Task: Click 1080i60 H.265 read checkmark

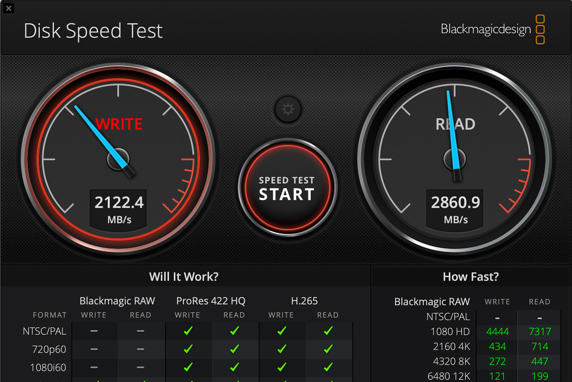Action: tap(328, 368)
